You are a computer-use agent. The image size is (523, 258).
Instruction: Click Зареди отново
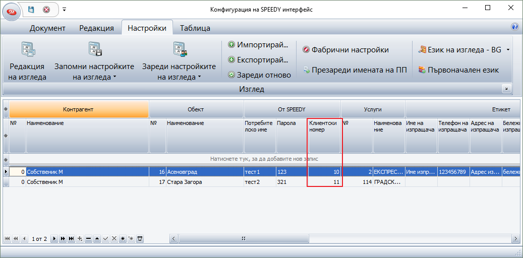tap(260, 75)
